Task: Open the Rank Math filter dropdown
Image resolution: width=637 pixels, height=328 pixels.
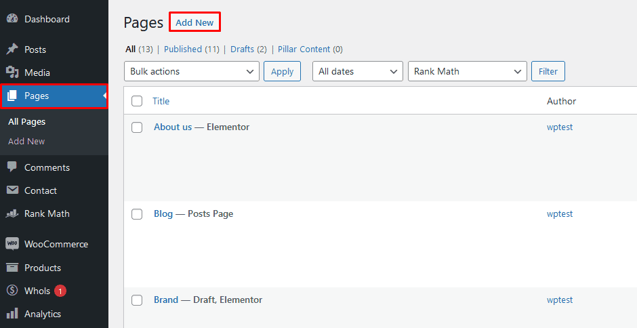Action: click(467, 71)
